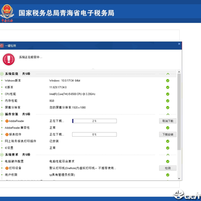Click the 内存性能 value 8GB

point(52,100)
